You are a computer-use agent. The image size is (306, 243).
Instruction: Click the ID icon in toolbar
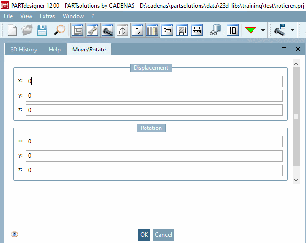(233, 30)
